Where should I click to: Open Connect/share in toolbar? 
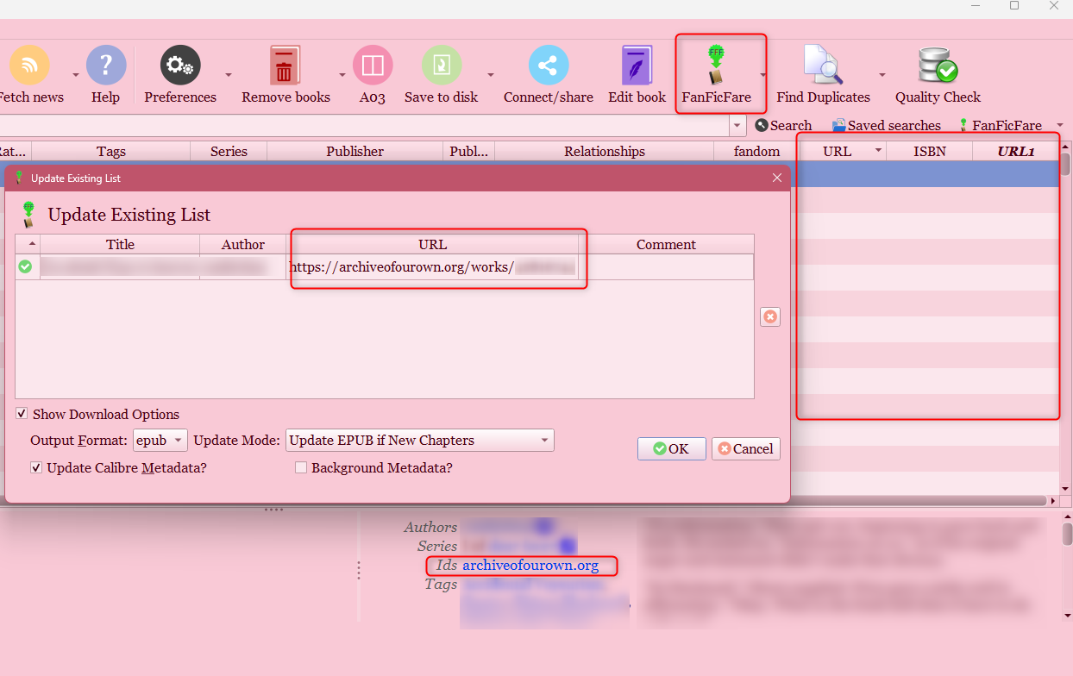pyautogui.click(x=549, y=66)
